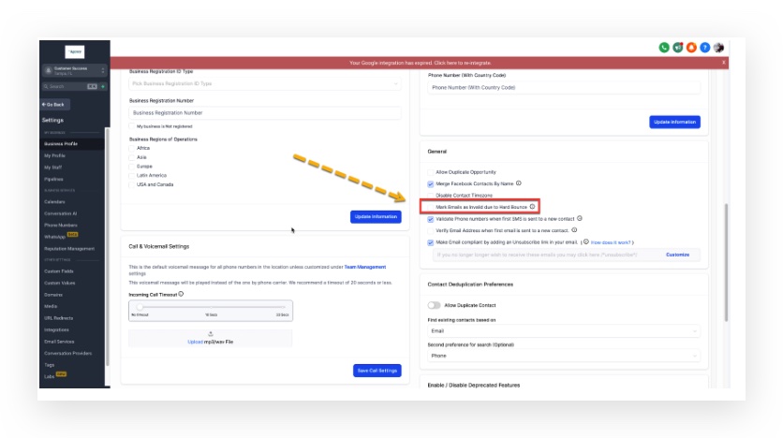This screenshot has width=783, height=438.
Task: Close the Google integration expired banner
Action: pos(723,63)
